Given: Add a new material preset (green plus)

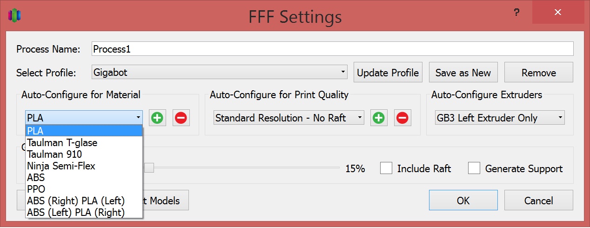Looking at the screenshot, I should tap(157, 118).
